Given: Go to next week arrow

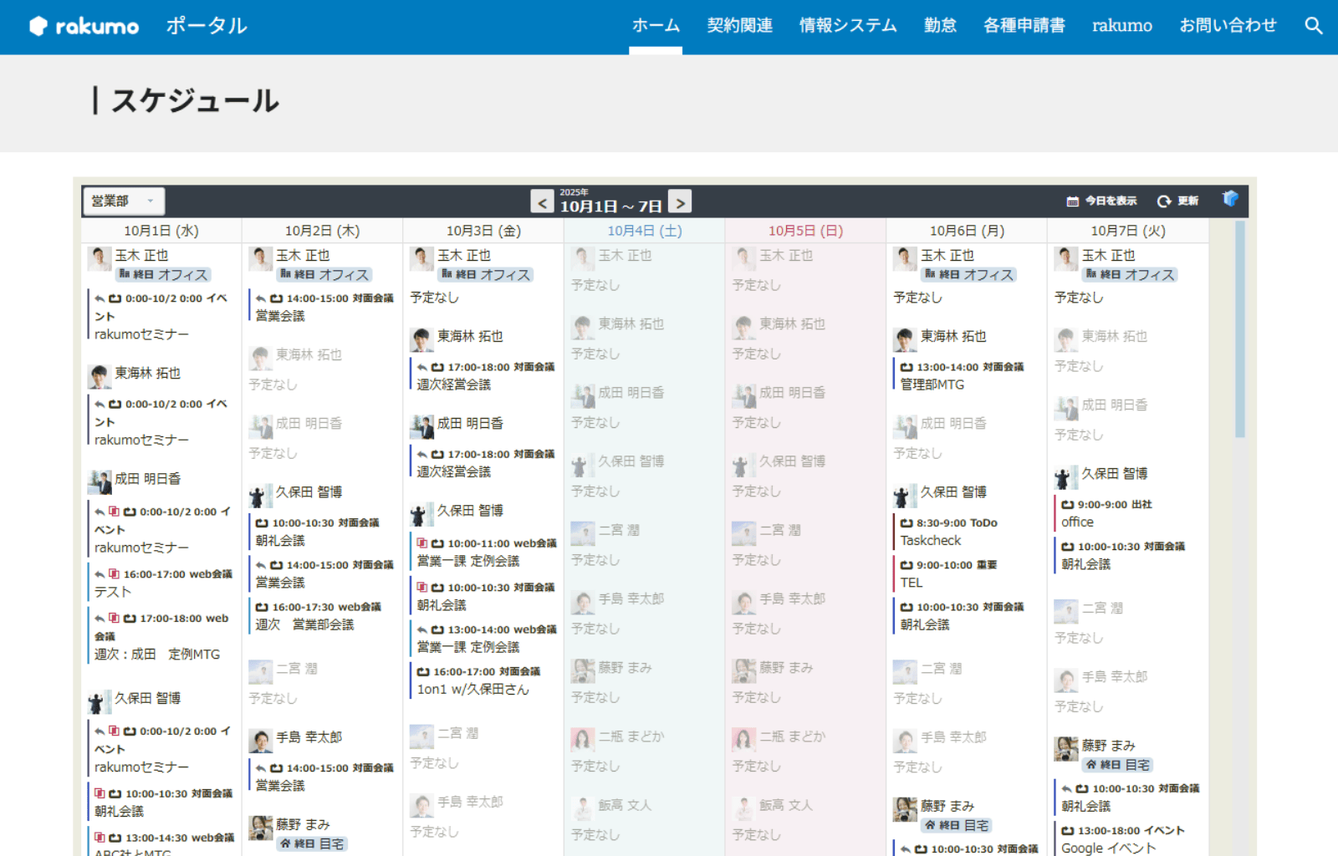Looking at the screenshot, I should [680, 202].
